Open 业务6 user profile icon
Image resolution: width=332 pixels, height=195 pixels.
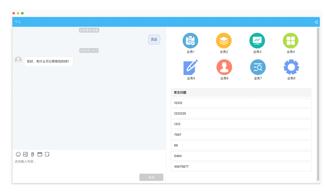tap(224, 67)
